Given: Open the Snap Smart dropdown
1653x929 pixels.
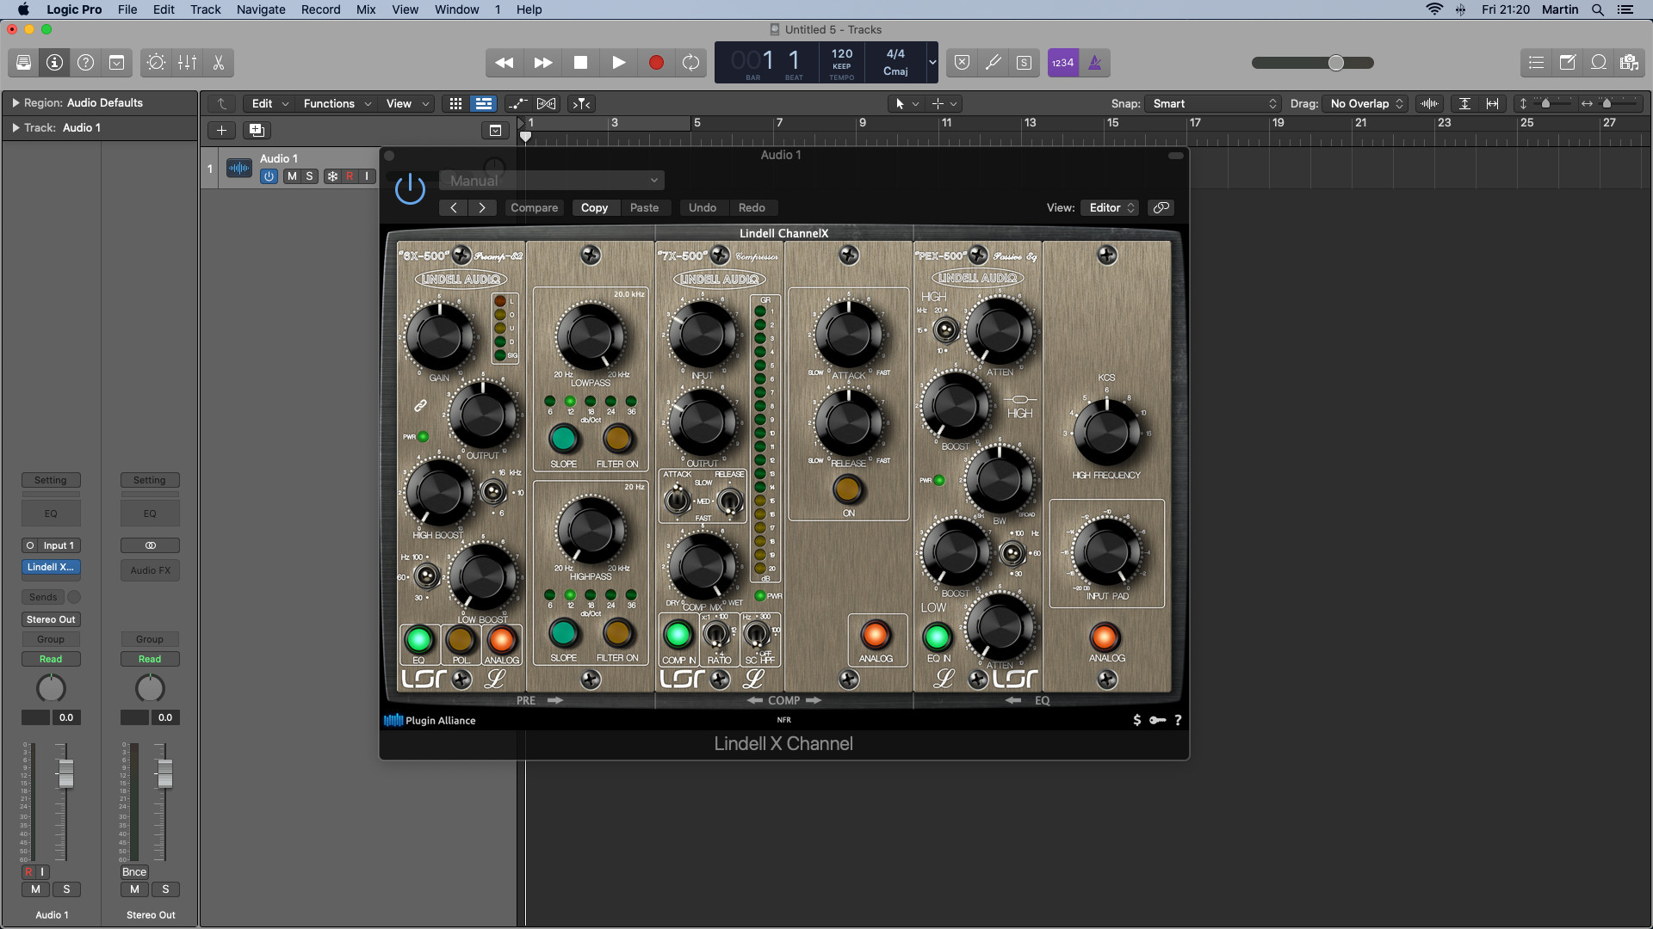Looking at the screenshot, I should click(x=1214, y=104).
